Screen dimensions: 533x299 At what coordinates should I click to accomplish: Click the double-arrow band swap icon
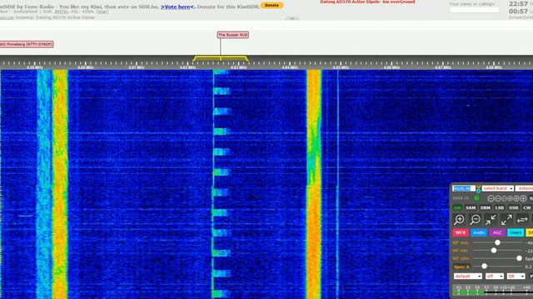coord(522,219)
